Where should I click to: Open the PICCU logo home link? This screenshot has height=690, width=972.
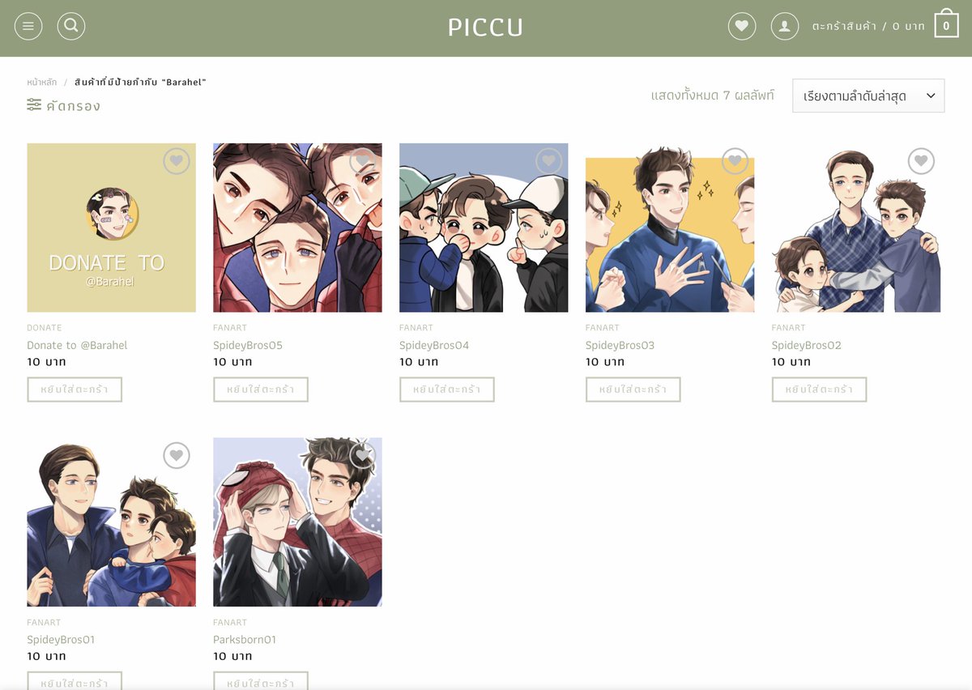[486, 28]
